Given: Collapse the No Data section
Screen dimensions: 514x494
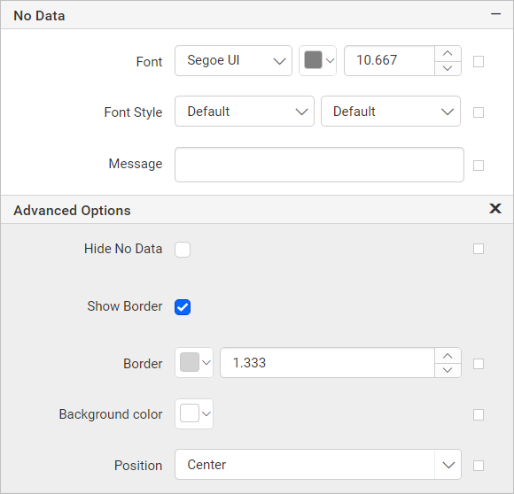Looking at the screenshot, I should pyautogui.click(x=495, y=14).
